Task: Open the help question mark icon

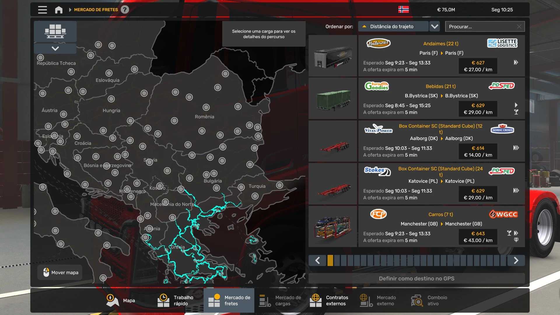Action: click(x=125, y=10)
